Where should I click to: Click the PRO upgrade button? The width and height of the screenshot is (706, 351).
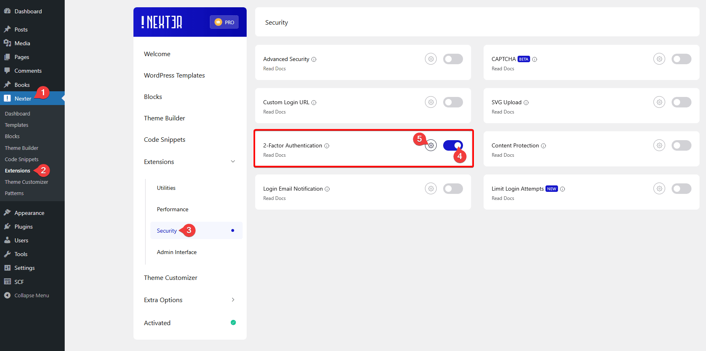click(x=224, y=22)
